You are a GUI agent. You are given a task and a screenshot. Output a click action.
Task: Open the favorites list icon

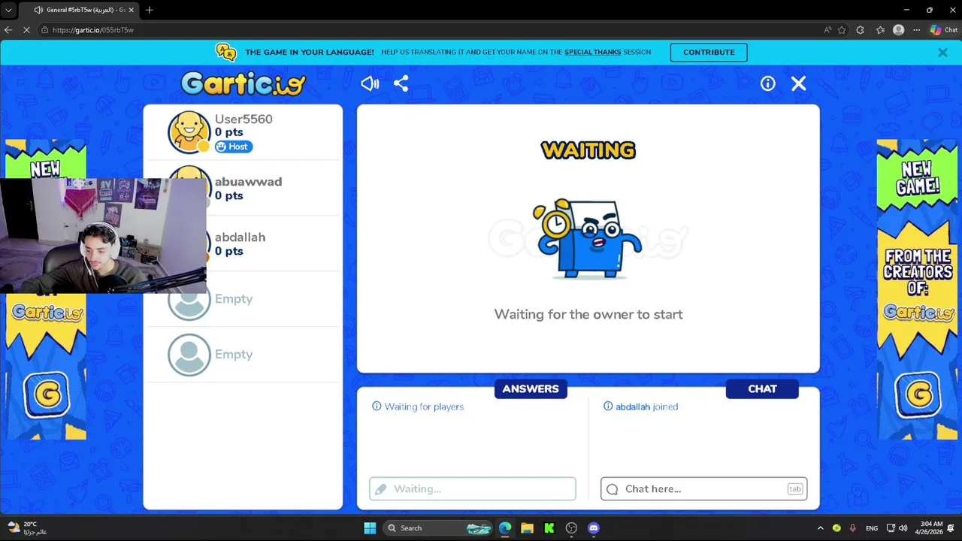pos(880,30)
